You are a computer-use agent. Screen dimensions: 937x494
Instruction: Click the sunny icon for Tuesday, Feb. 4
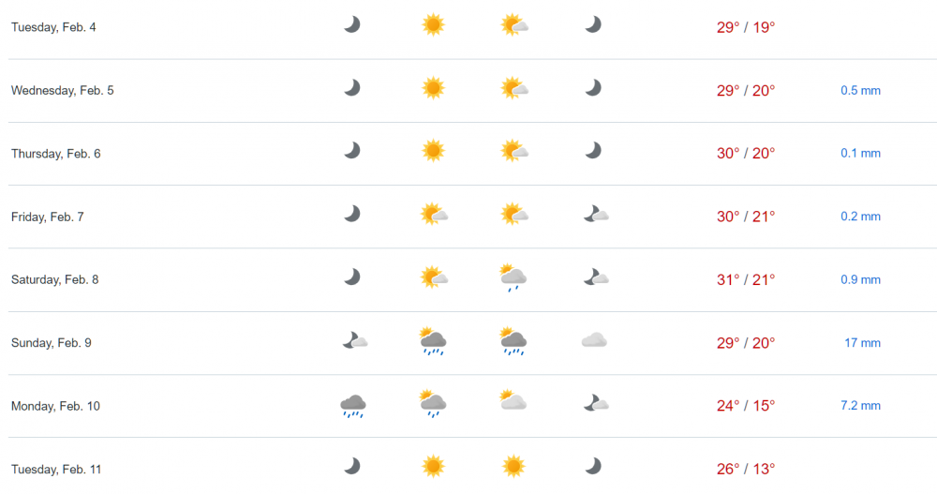coord(432,24)
